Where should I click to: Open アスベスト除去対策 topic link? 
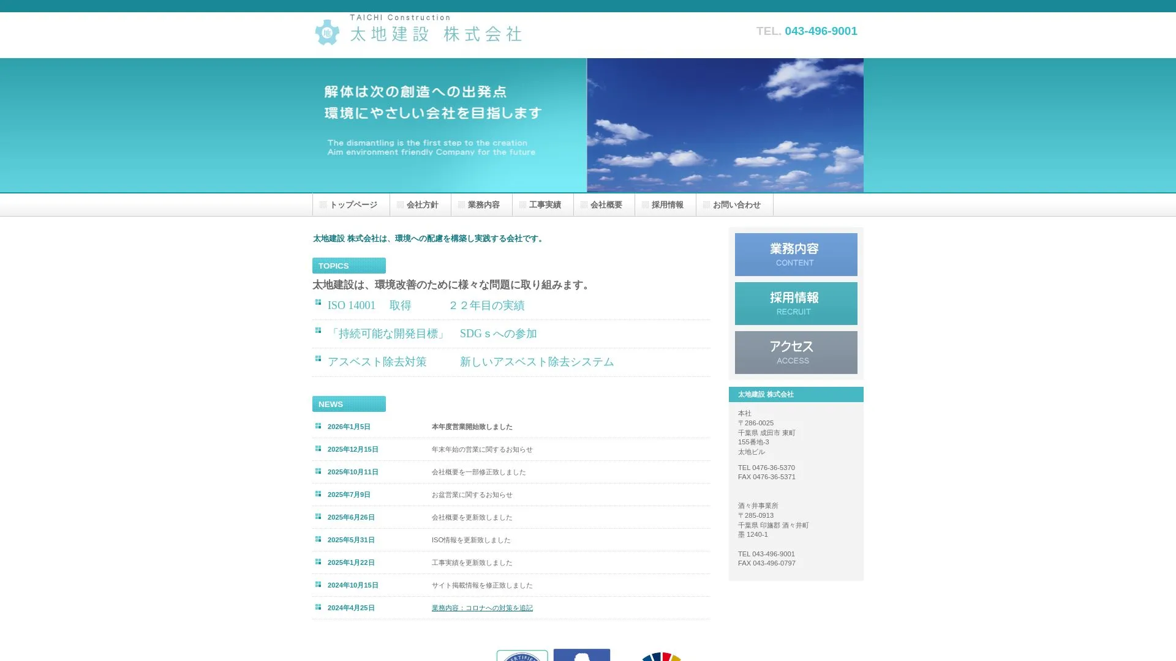[377, 362]
